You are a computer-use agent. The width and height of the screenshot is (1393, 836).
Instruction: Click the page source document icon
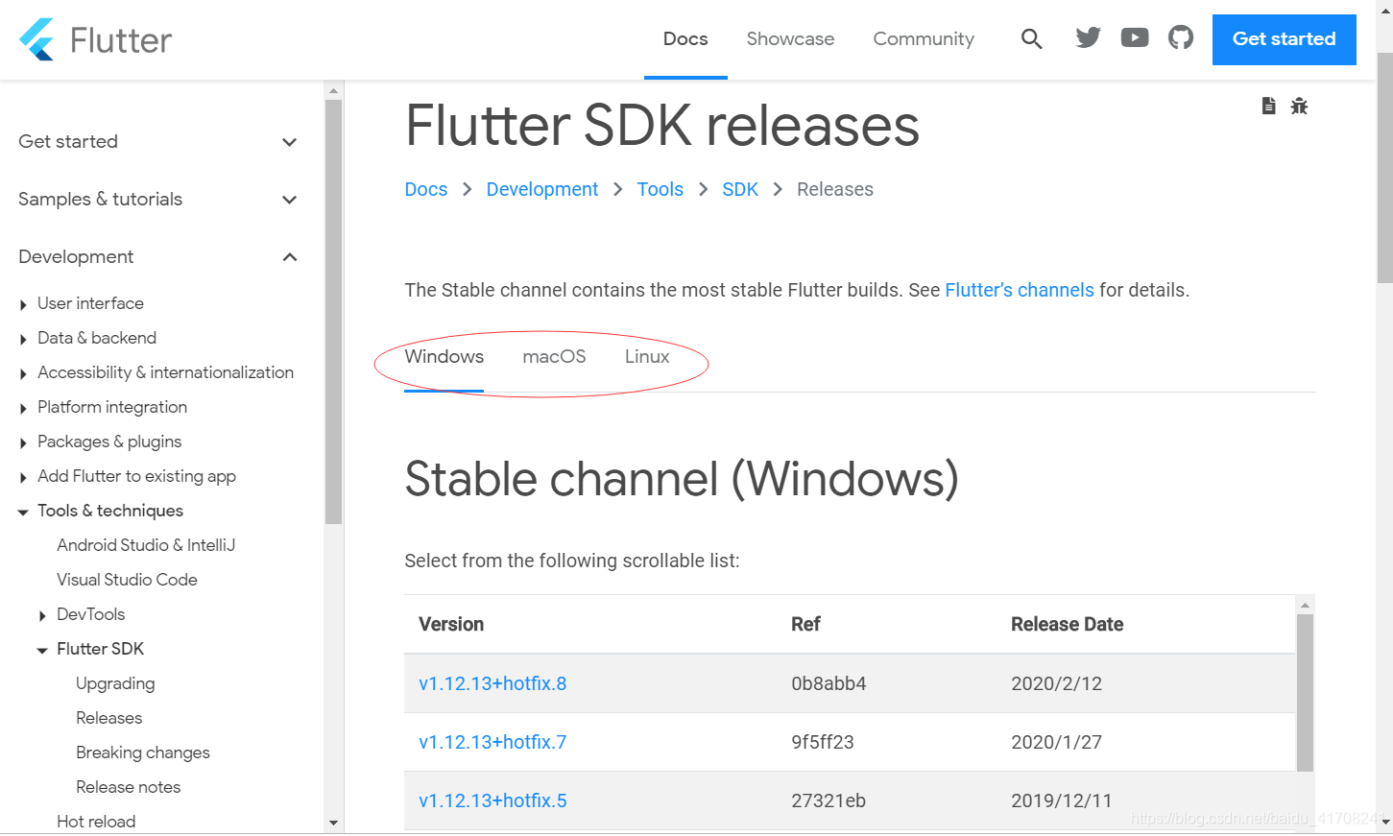pyautogui.click(x=1268, y=106)
